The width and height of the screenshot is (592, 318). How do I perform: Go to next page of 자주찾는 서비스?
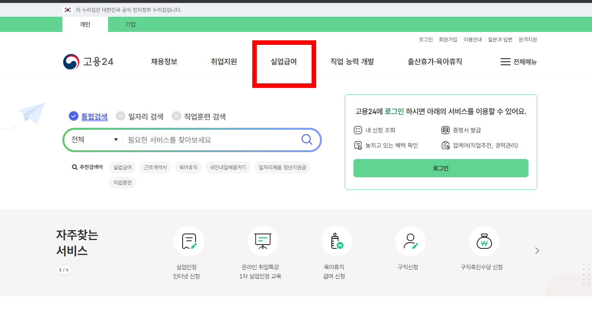coord(537,251)
